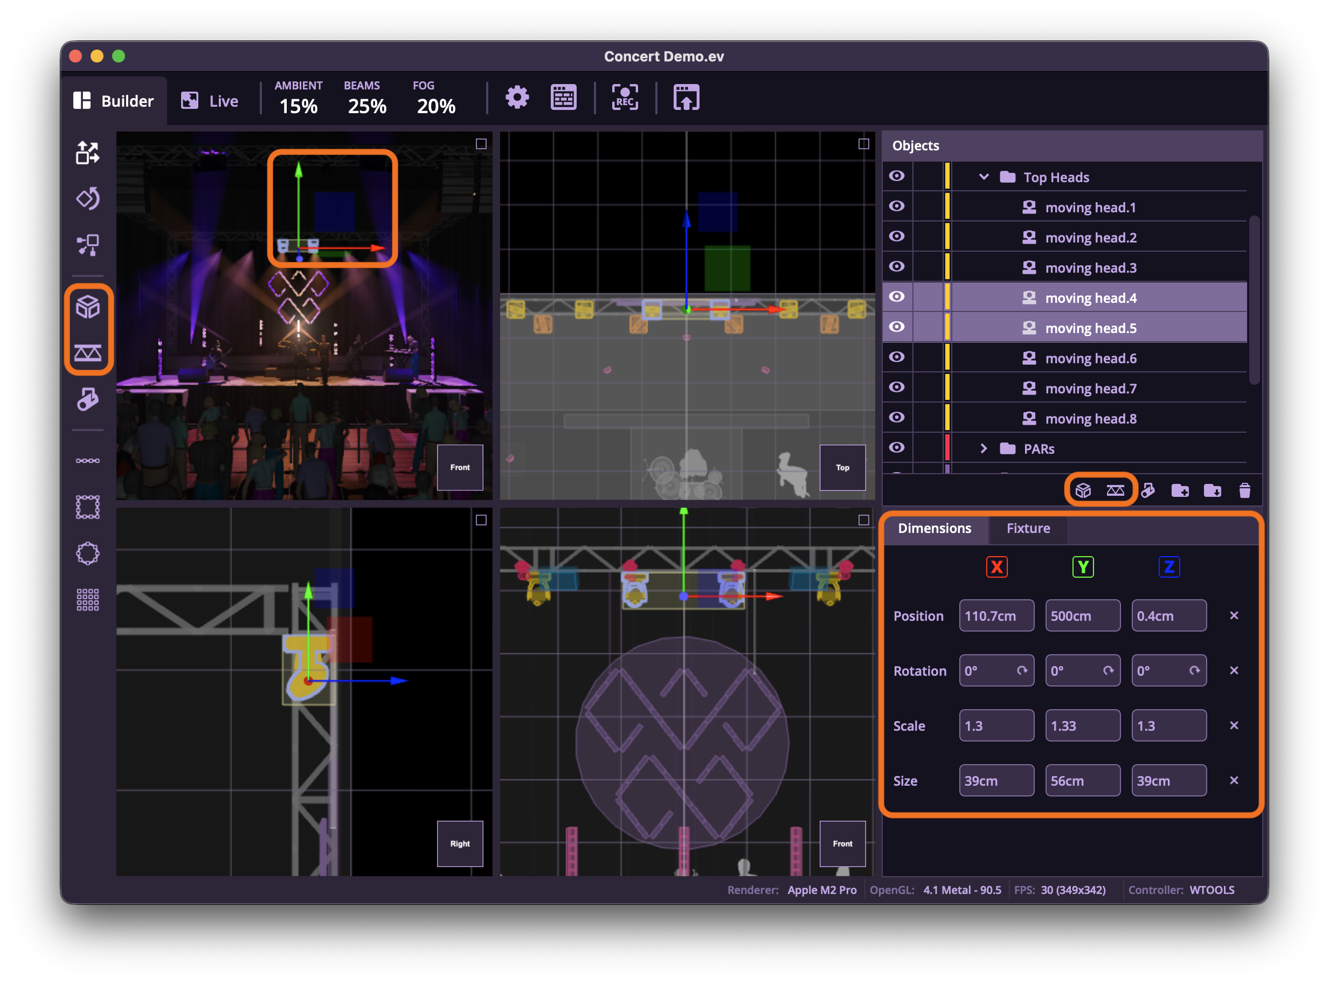Add cube object from Objects panel toolbar
1329x984 pixels.
tap(1083, 490)
